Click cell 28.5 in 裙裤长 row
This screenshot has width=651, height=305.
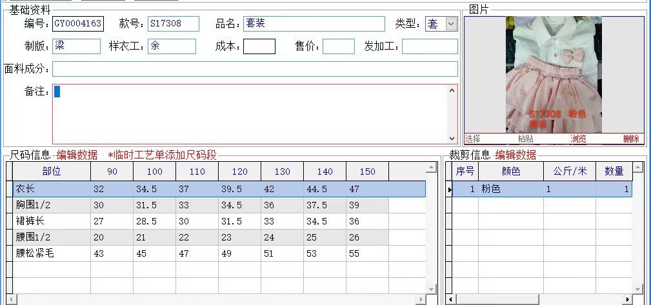pos(154,221)
